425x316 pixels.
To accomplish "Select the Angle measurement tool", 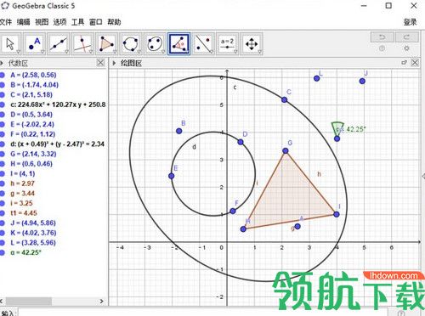I will (x=178, y=43).
